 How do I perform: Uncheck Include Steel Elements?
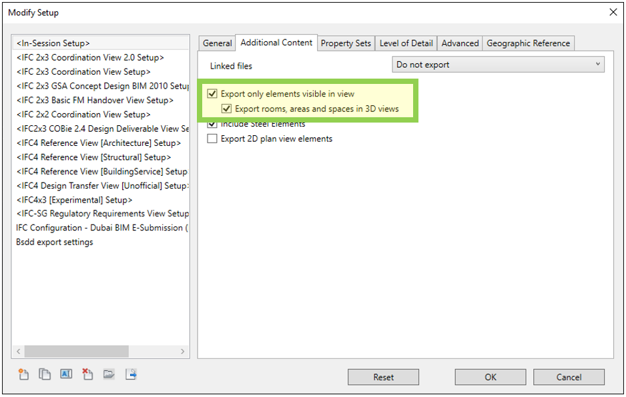pyautogui.click(x=212, y=124)
